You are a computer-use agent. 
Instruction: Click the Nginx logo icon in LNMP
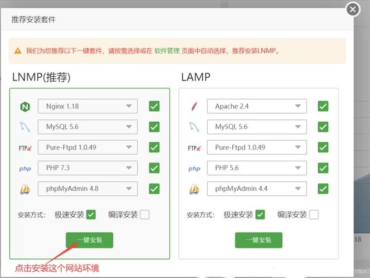[x=25, y=107]
